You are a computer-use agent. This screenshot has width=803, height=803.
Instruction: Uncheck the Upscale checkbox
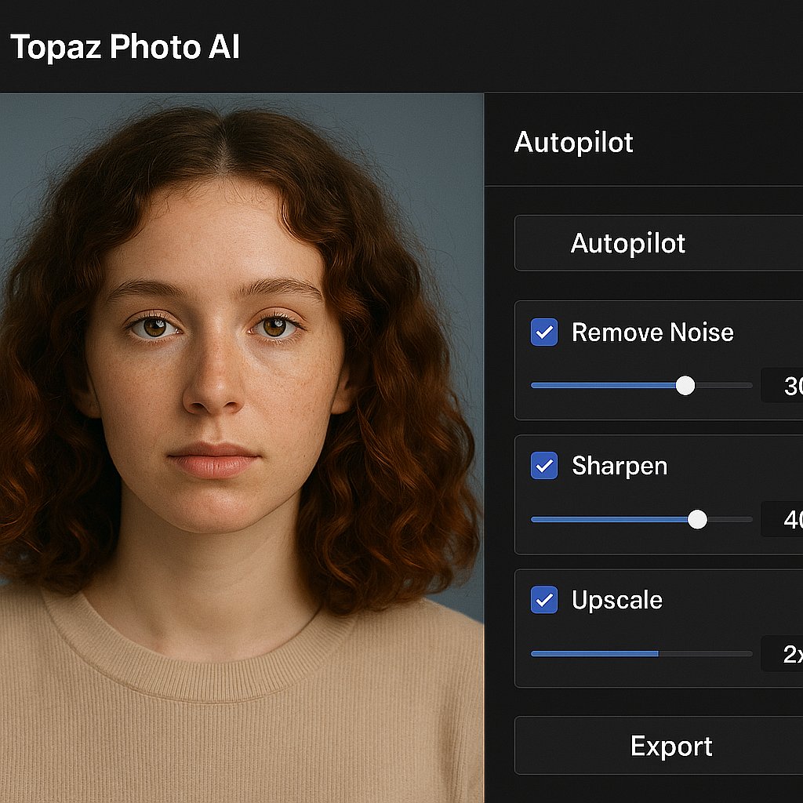(x=544, y=600)
